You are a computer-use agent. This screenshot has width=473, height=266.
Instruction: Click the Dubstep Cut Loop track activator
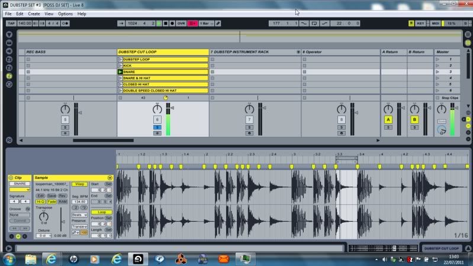click(157, 120)
